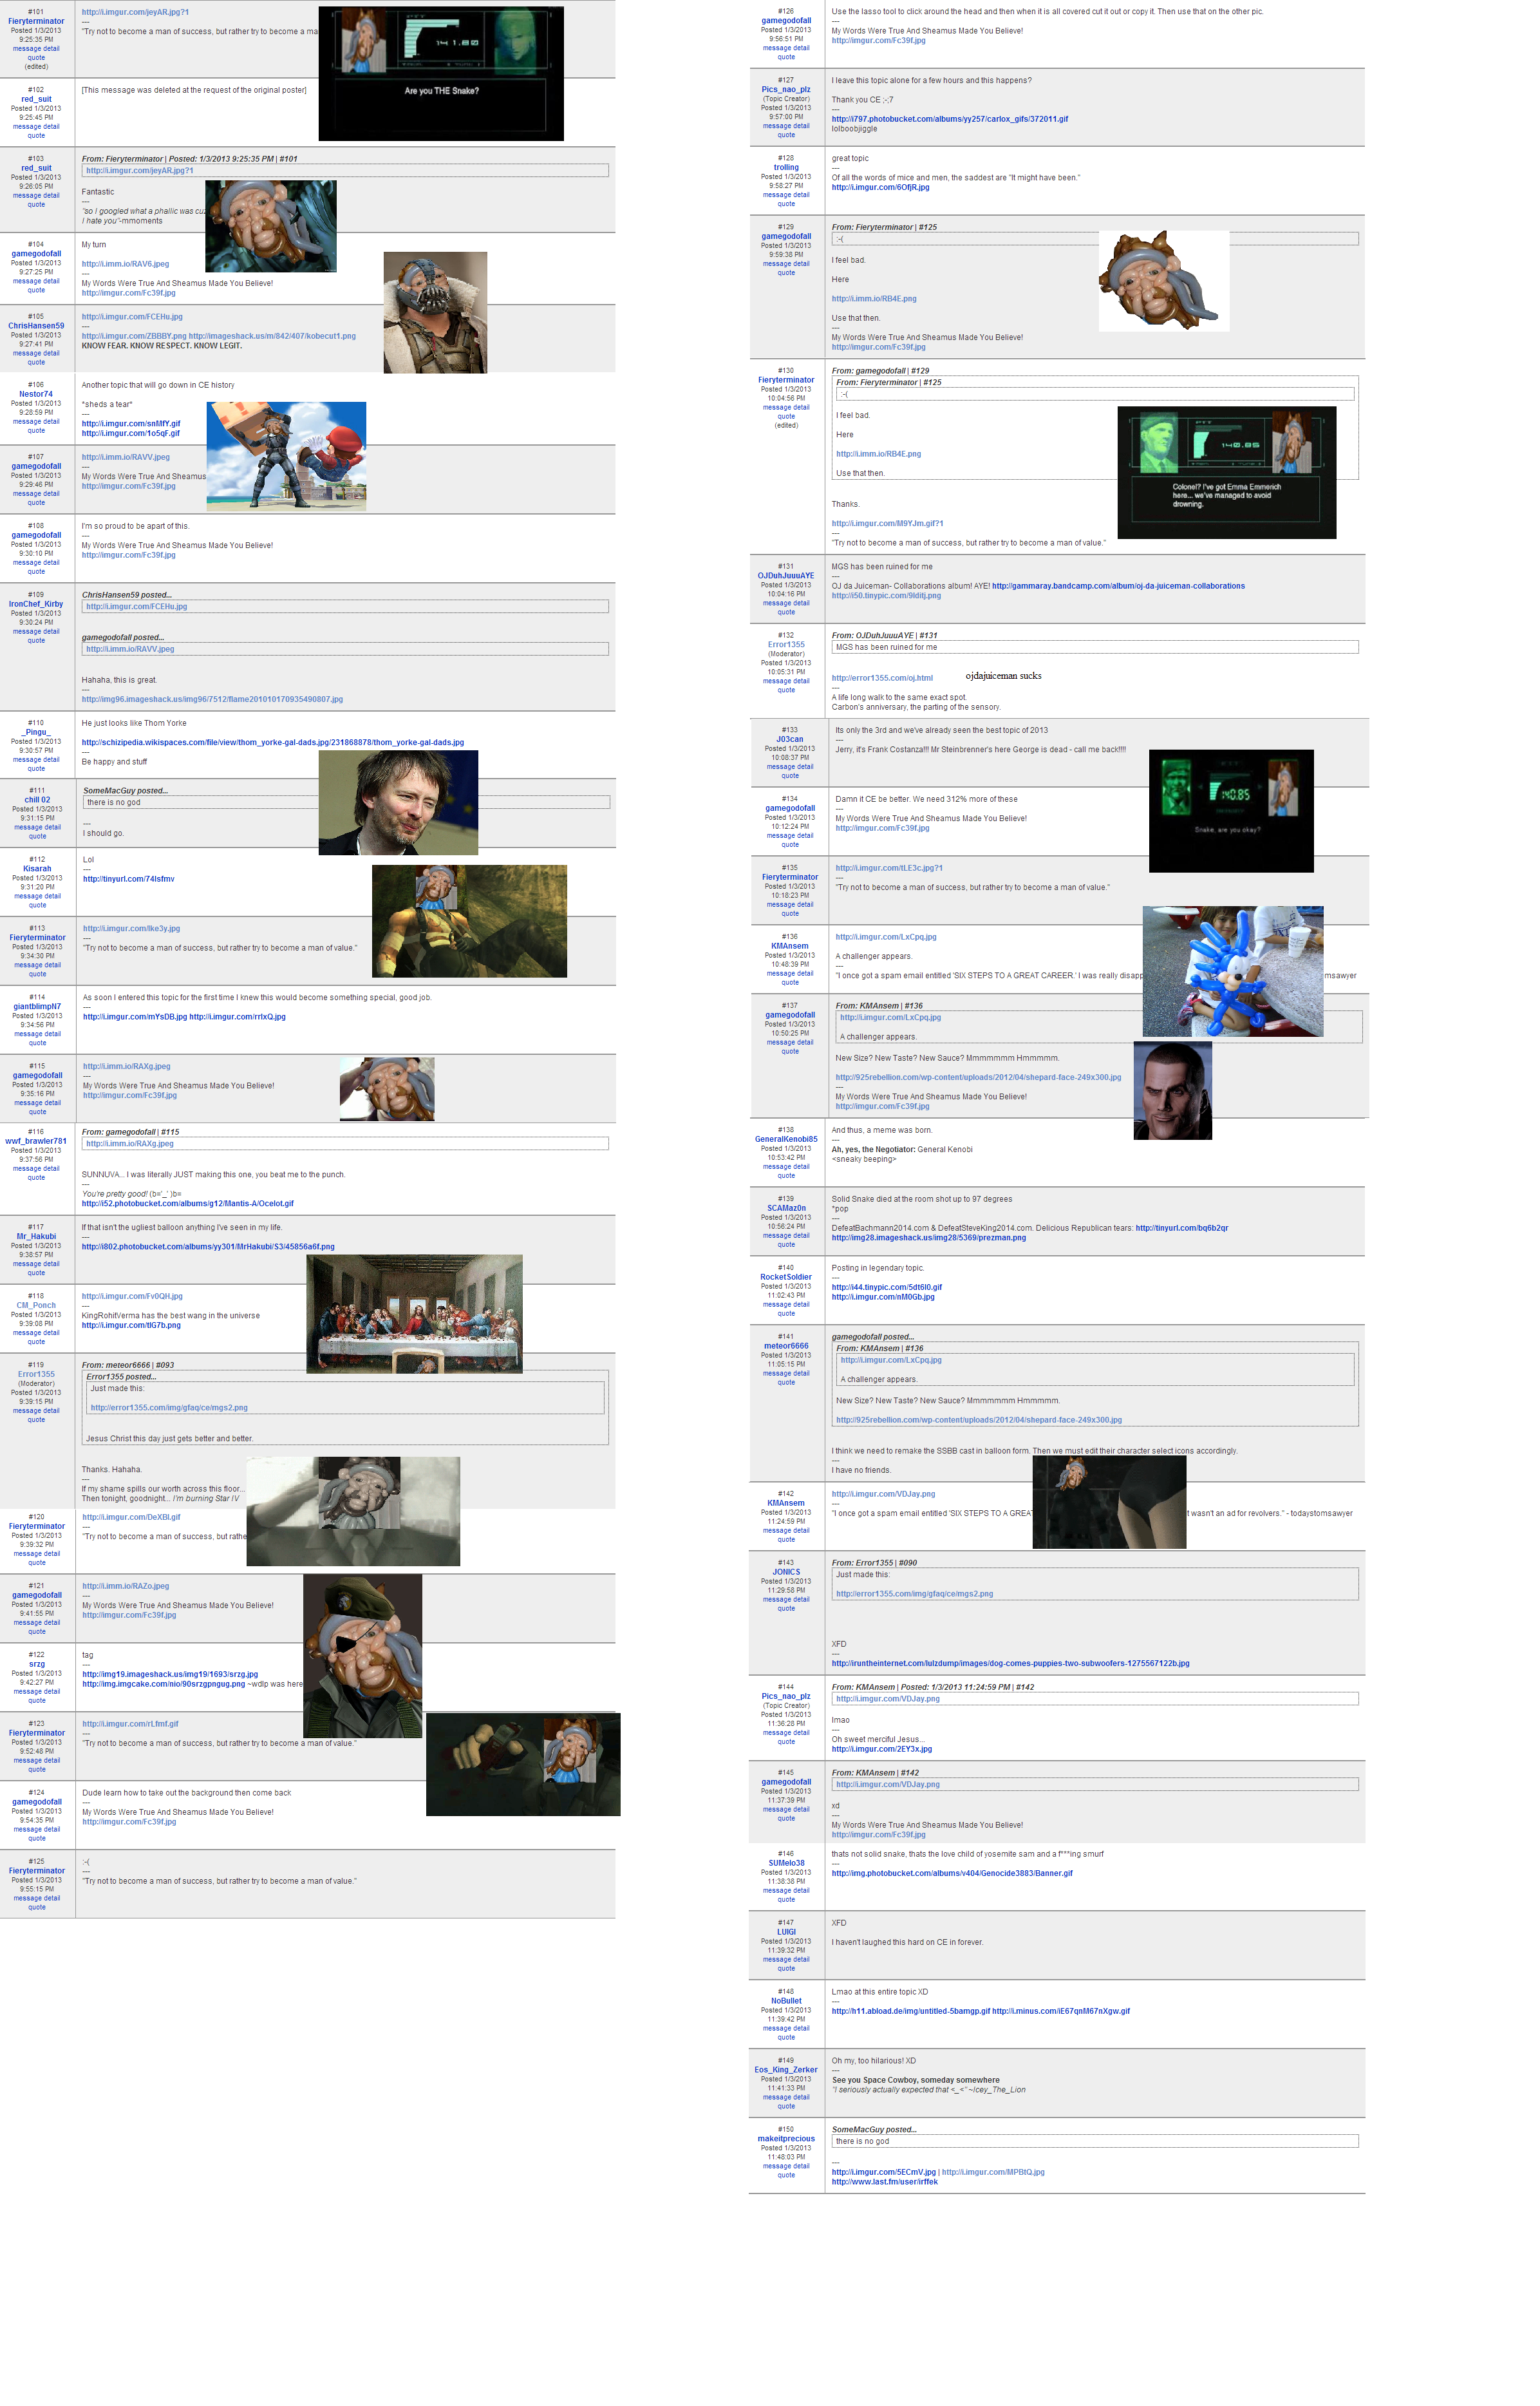Image resolution: width=1540 pixels, height=2406 pixels.
Task: Quote post #125 by Fieryterminator
Action: coord(37,1908)
